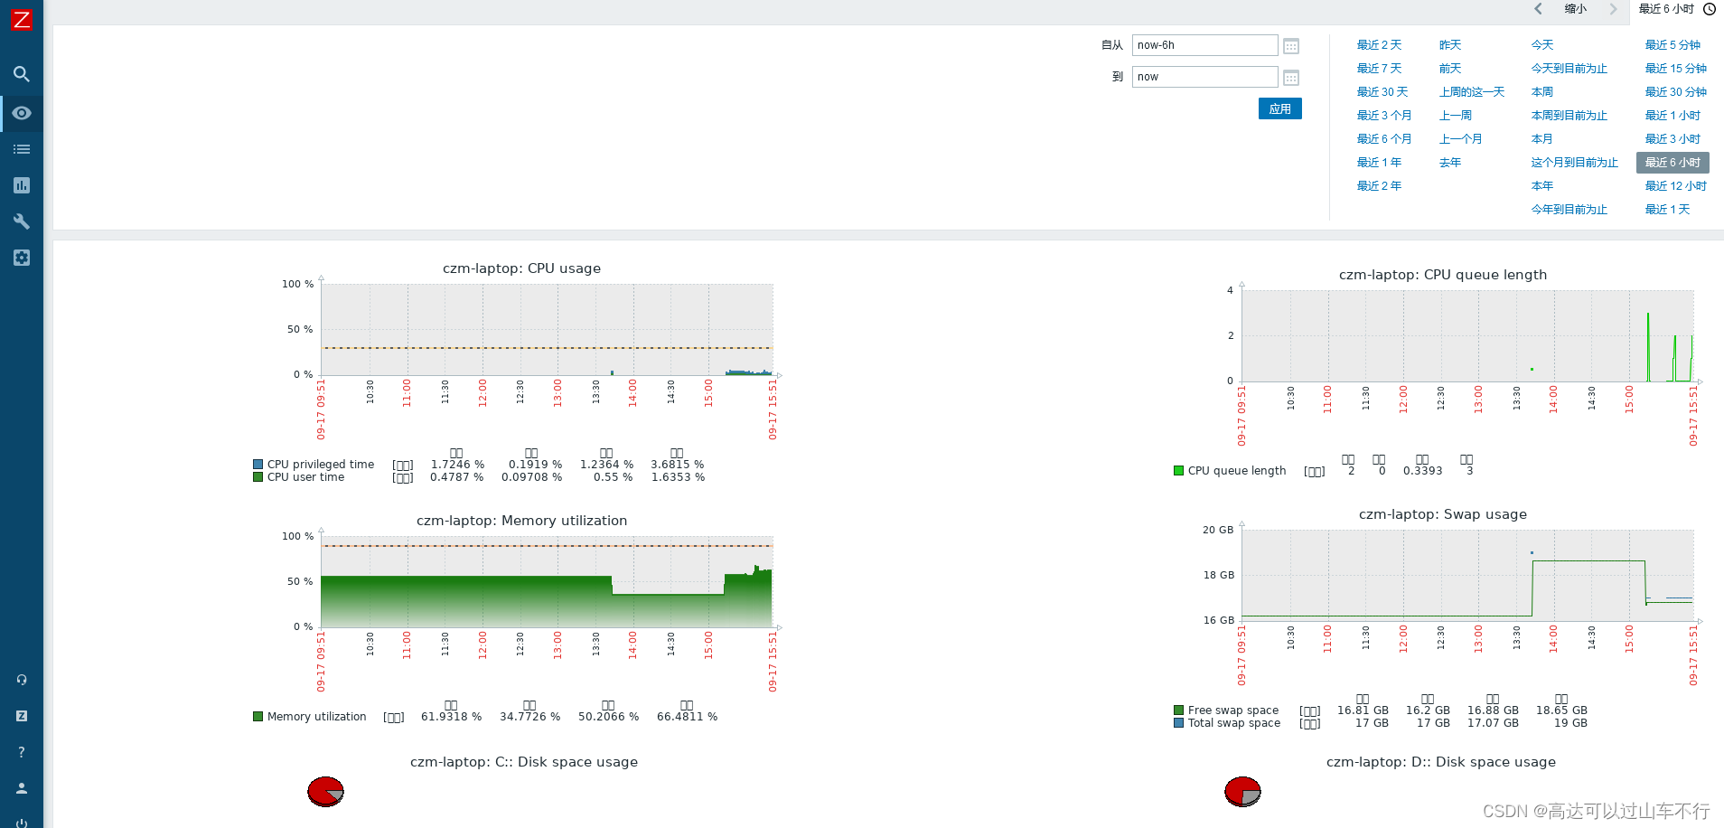Select 最近 12 小时 time range
The width and height of the screenshot is (1724, 828).
pos(1676,186)
